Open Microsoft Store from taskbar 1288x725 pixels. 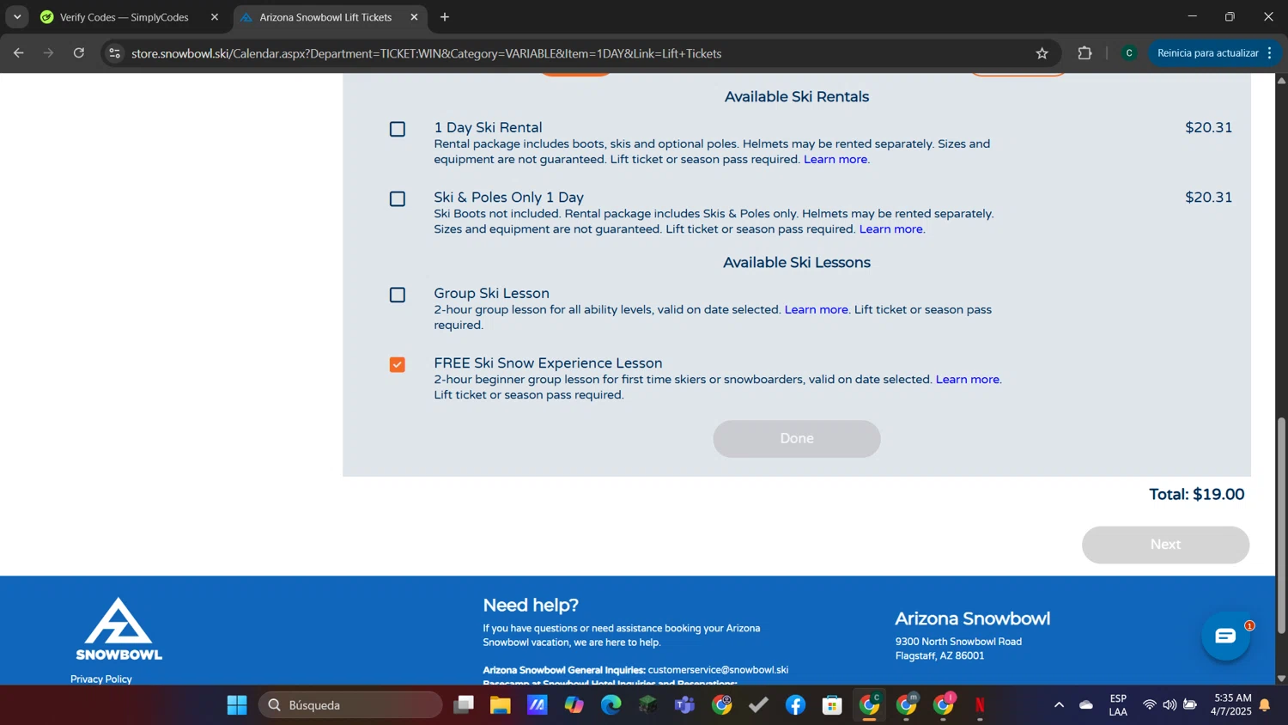[x=833, y=705]
